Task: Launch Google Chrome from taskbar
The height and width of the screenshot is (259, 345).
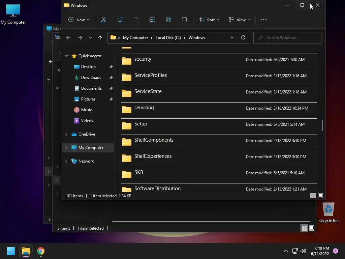Action: point(41,251)
